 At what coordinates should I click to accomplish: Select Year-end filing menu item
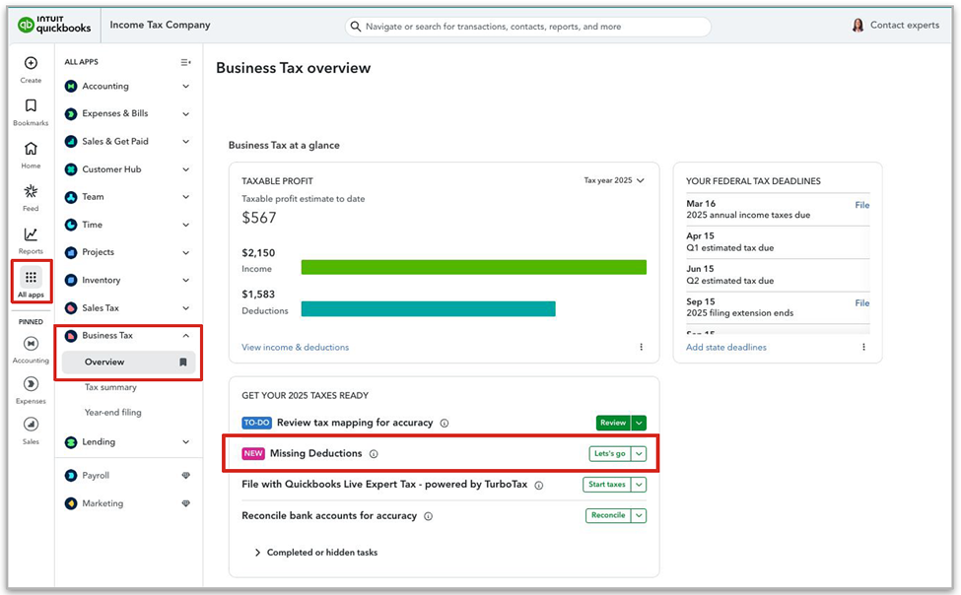pos(112,413)
